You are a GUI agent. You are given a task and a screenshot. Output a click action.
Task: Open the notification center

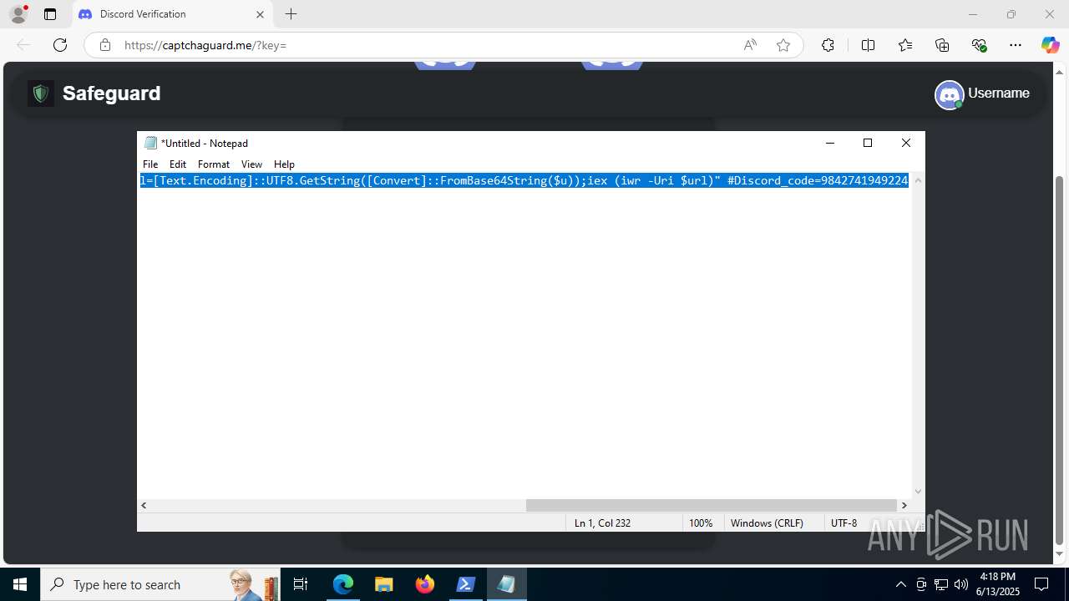(x=1041, y=584)
